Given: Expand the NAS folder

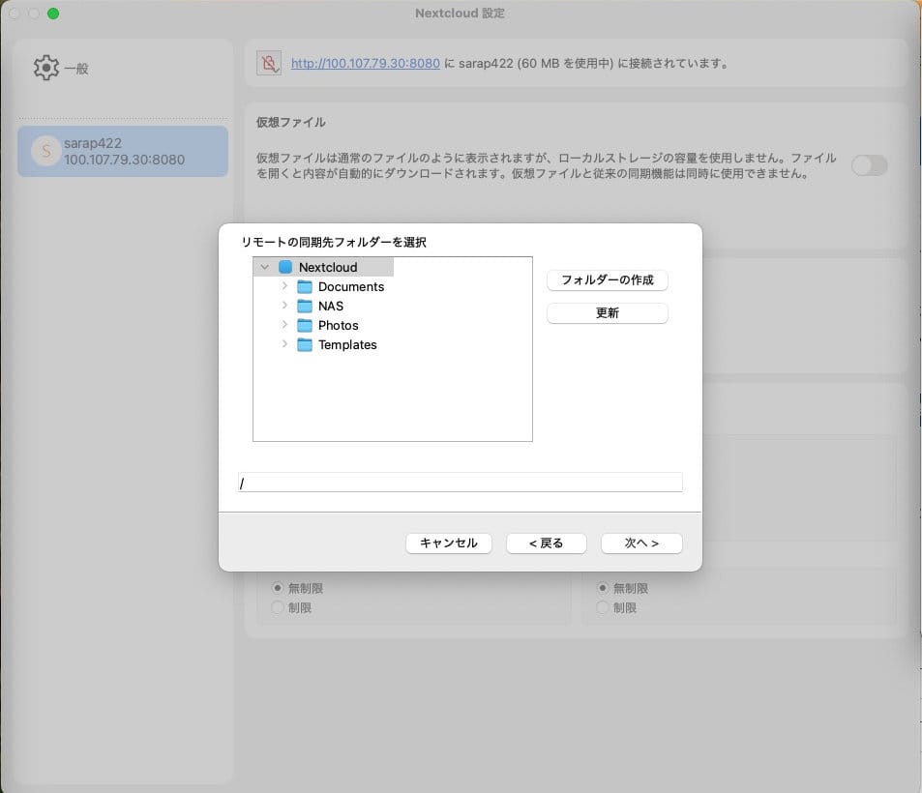Looking at the screenshot, I should (284, 305).
